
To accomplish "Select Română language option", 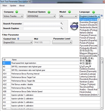I will tap(88, 79).
